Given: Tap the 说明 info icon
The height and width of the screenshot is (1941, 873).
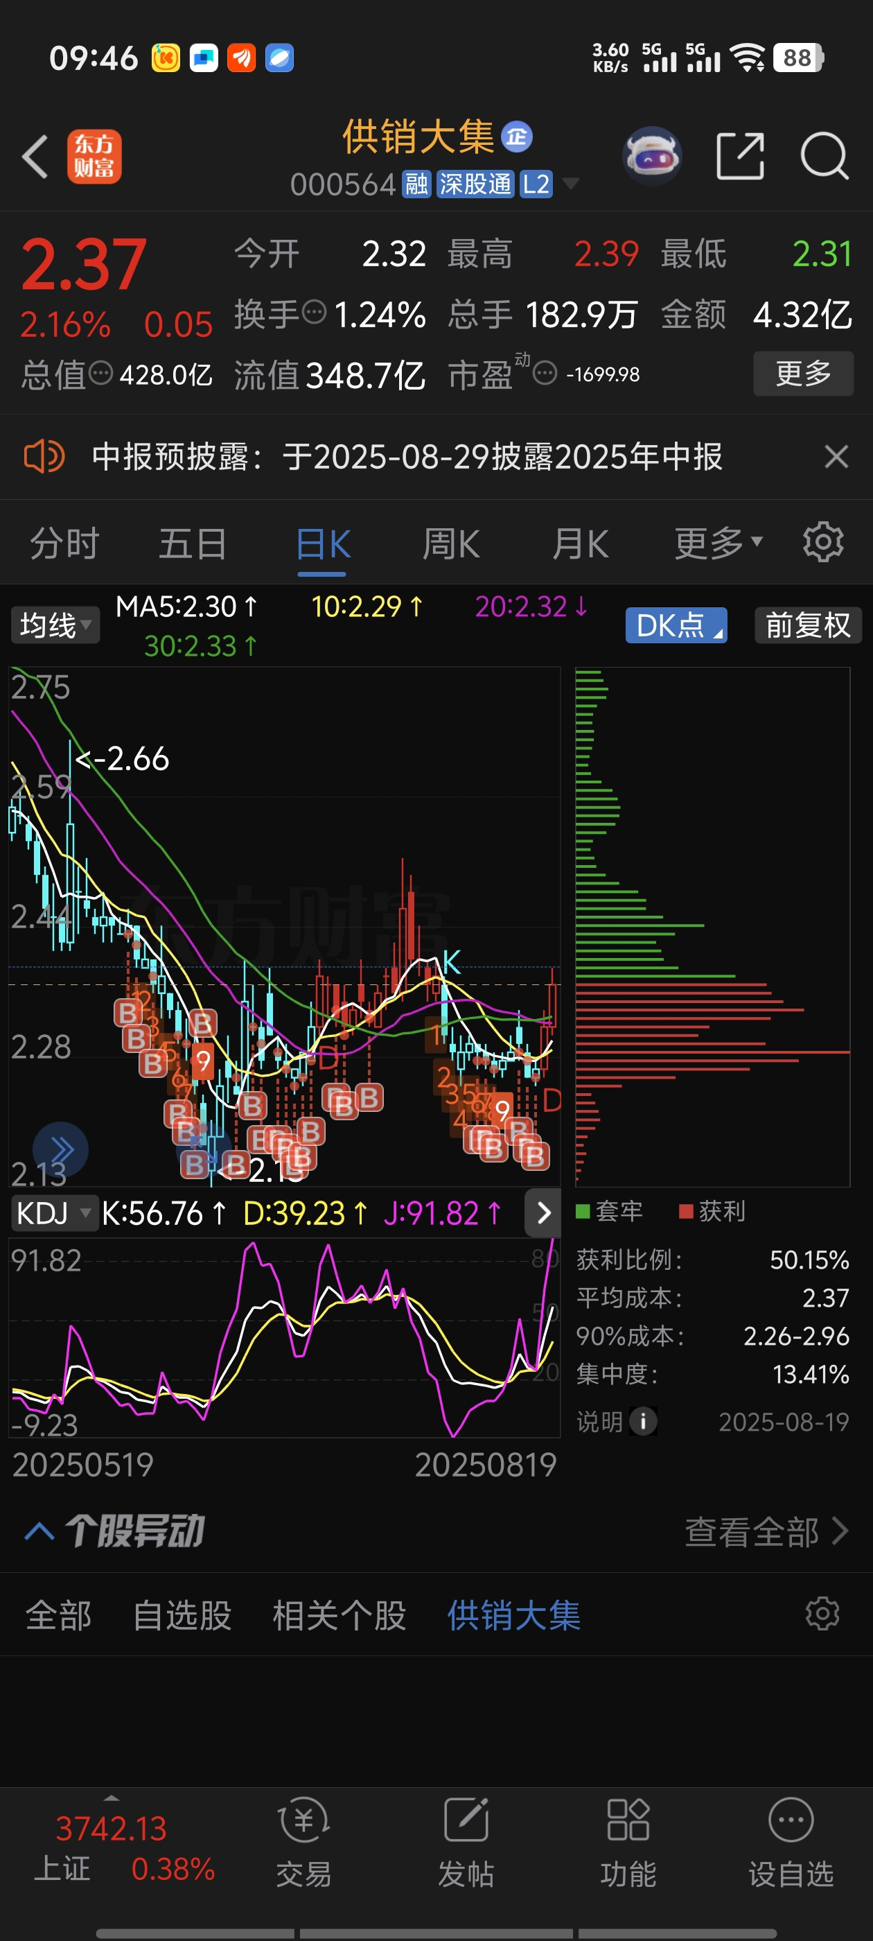Looking at the screenshot, I should coord(642,1421).
